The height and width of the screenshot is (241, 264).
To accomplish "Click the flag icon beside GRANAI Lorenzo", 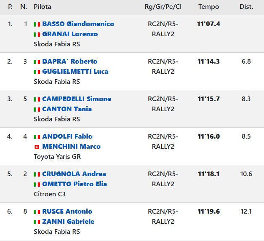I will (x=37, y=34).
